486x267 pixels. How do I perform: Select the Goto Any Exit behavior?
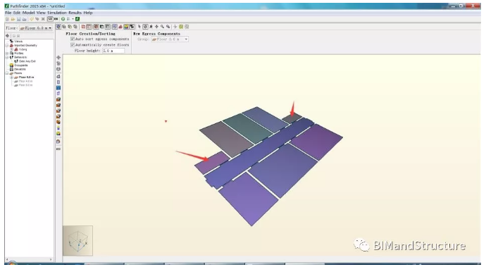(x=27, y=61)
